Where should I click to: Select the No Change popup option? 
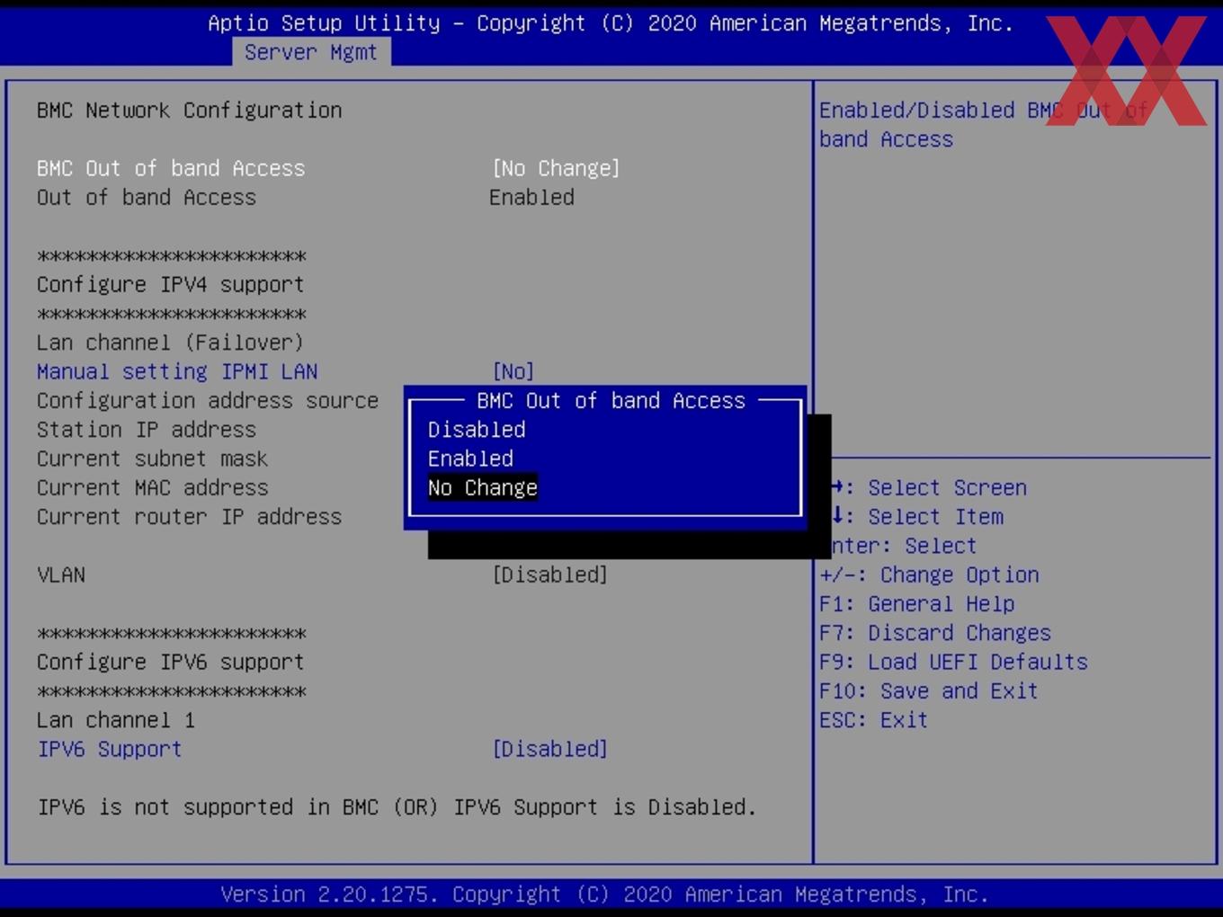tap(483, 487)
